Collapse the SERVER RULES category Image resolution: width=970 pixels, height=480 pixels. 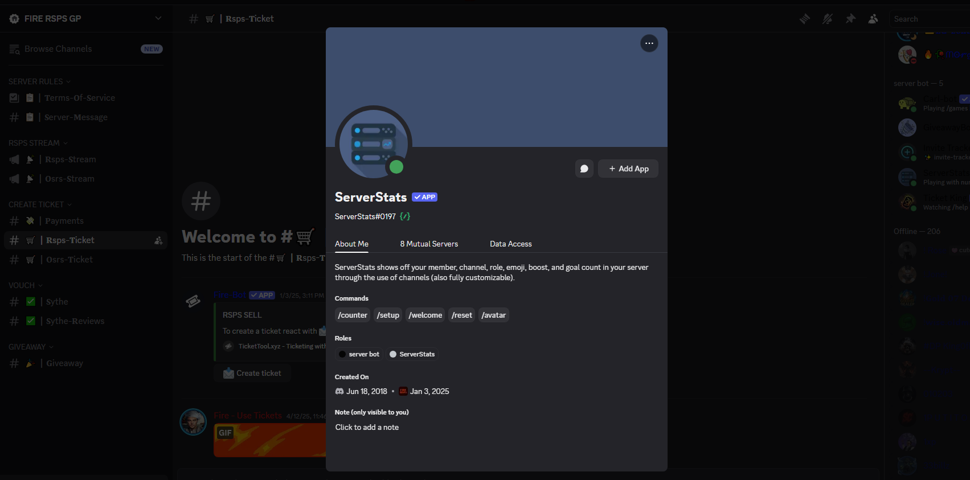tap(39, 81)
